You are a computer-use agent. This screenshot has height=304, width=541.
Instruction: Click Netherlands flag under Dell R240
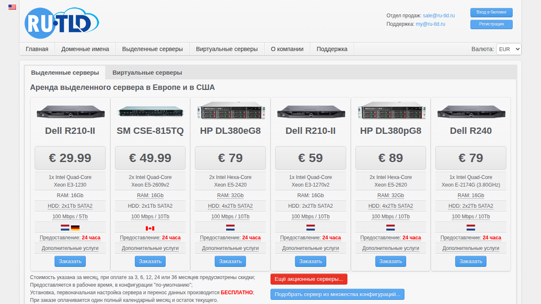471,228
